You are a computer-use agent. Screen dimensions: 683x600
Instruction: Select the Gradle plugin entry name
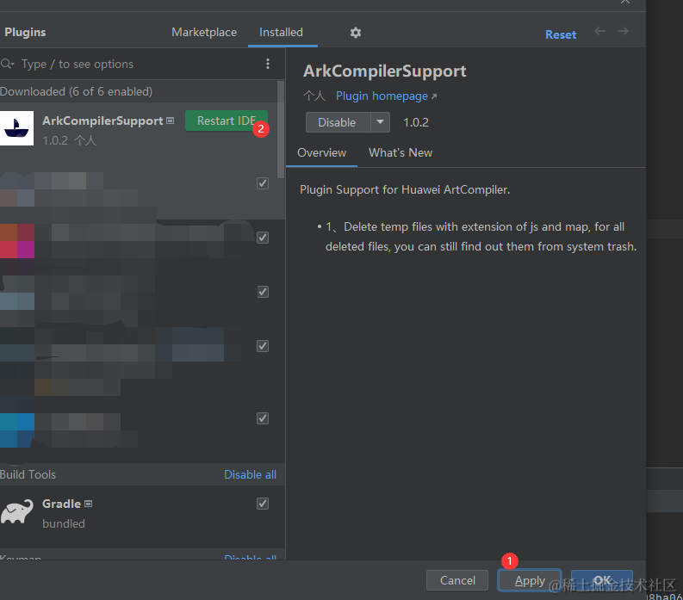click(x=61, y=504)
